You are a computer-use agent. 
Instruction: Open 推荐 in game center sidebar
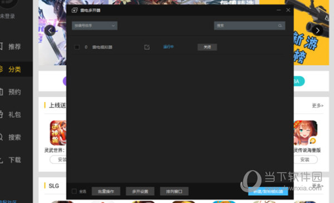[x=14, y=47]
